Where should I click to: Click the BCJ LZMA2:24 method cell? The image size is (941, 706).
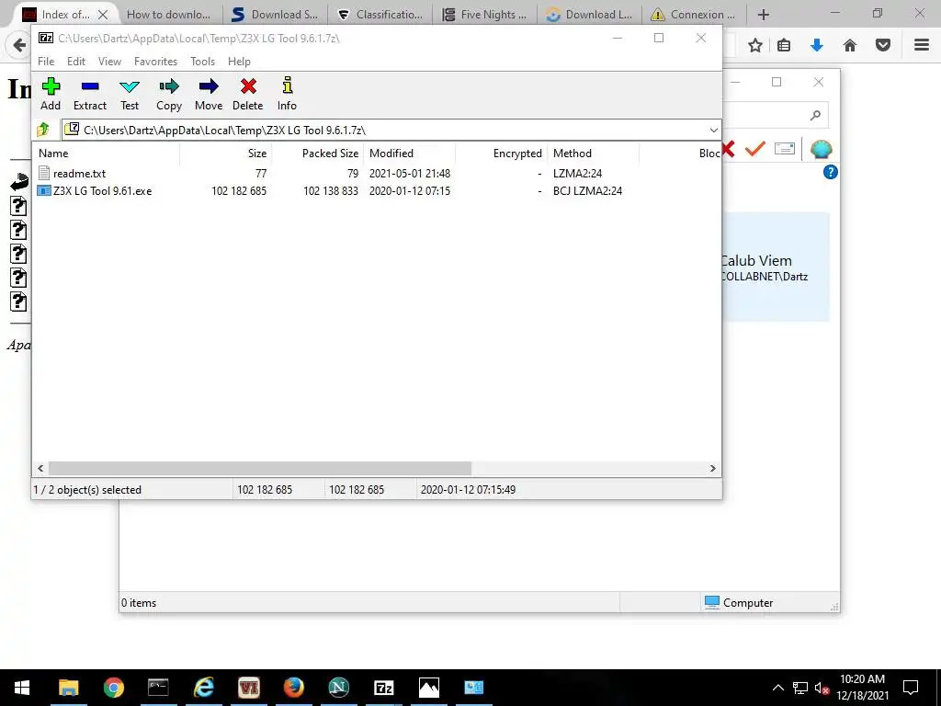(587, 191)
